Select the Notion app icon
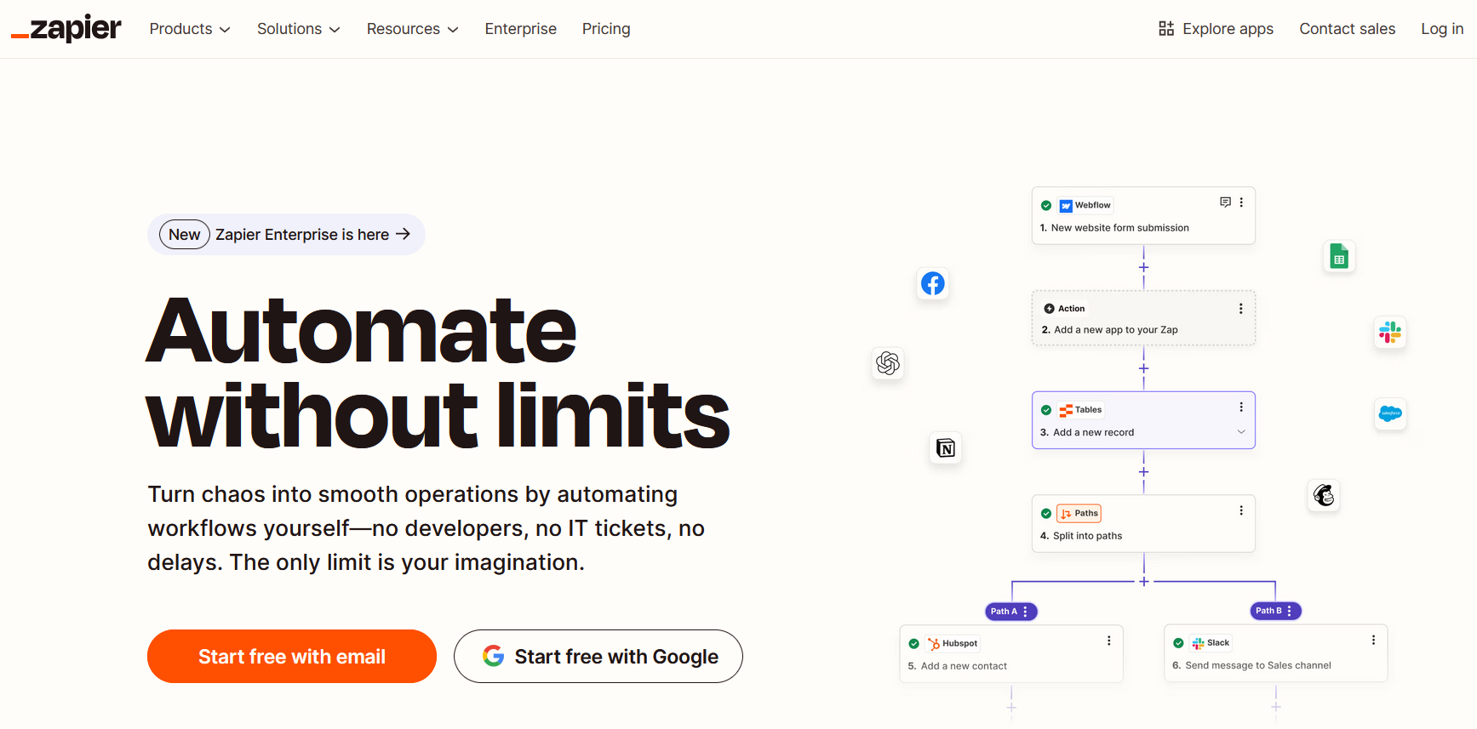 click(945, 448)
